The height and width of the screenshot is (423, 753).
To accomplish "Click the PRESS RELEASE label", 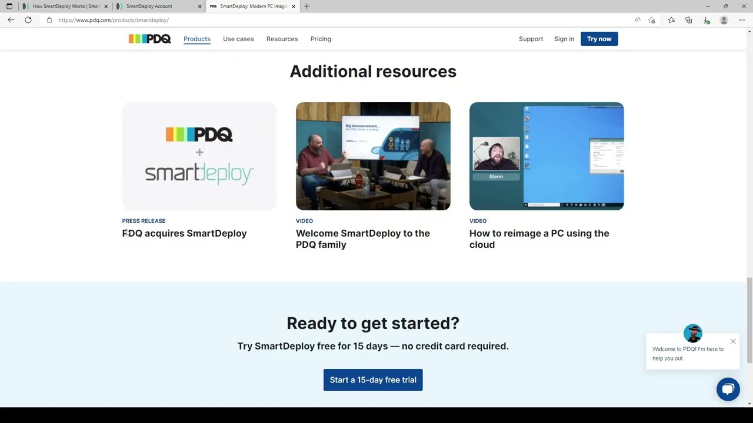I will pyautogui.click(x=144, y=221).
